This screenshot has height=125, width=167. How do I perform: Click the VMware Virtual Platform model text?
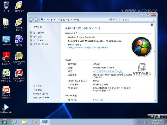tap(103, 68)
